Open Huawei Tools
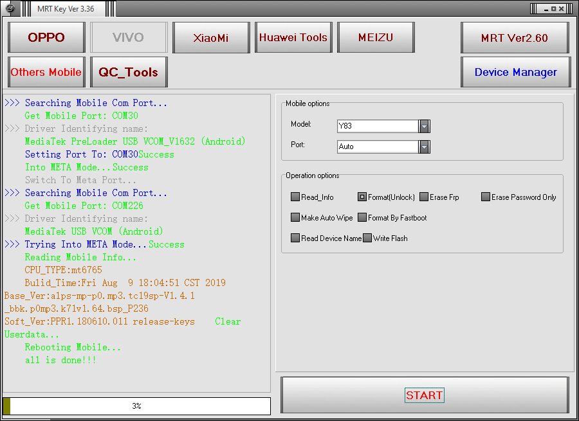The height and width of the screenshot is (421, 579). (293, 37)
